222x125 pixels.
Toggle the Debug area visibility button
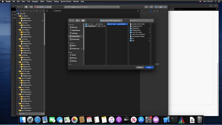(x=161, y=7)
